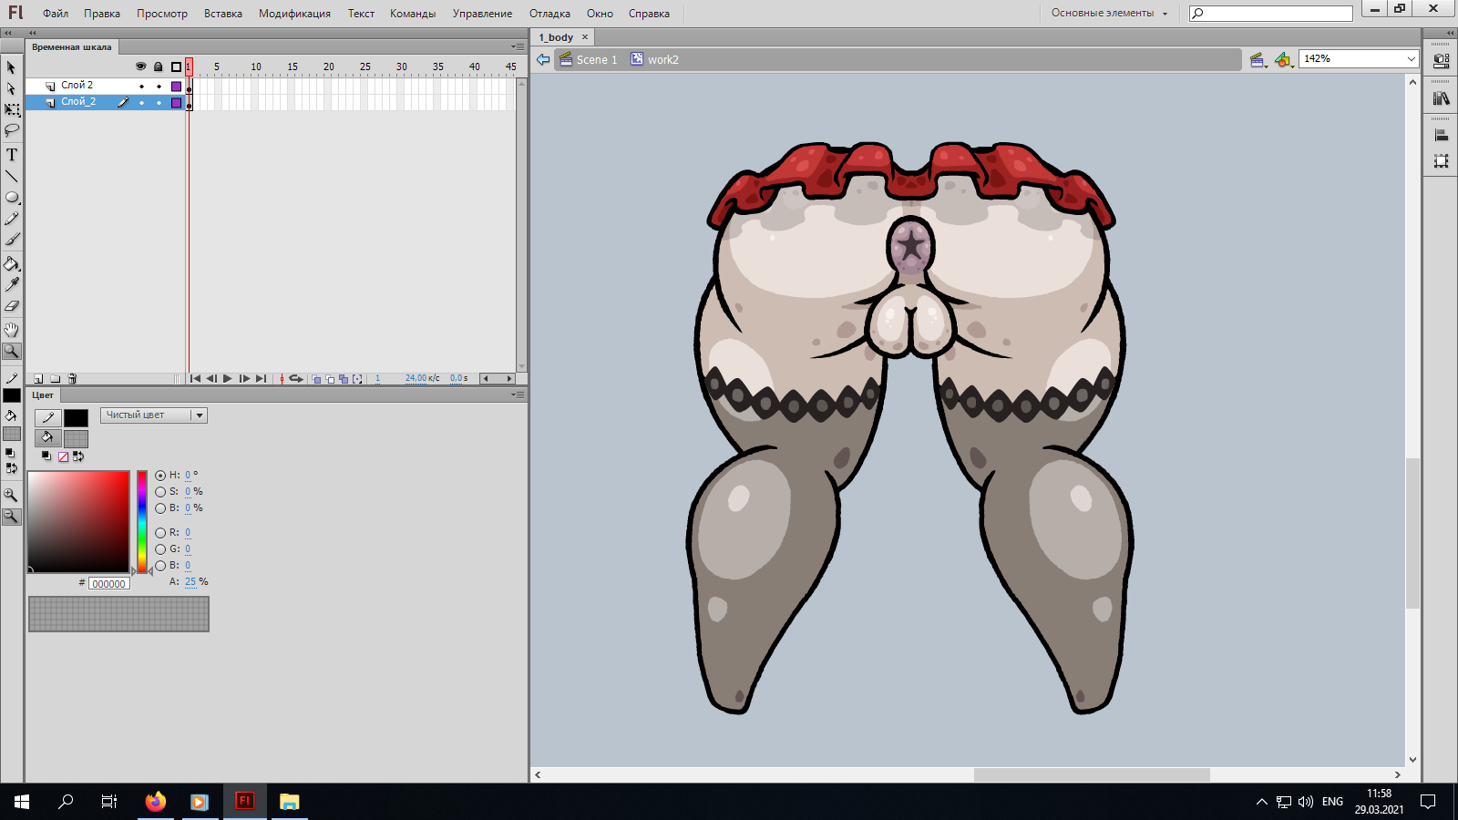This screenshot has width=1458, height=820.
Task: Select the Selection arrow tool
Action: coord(11,67)
